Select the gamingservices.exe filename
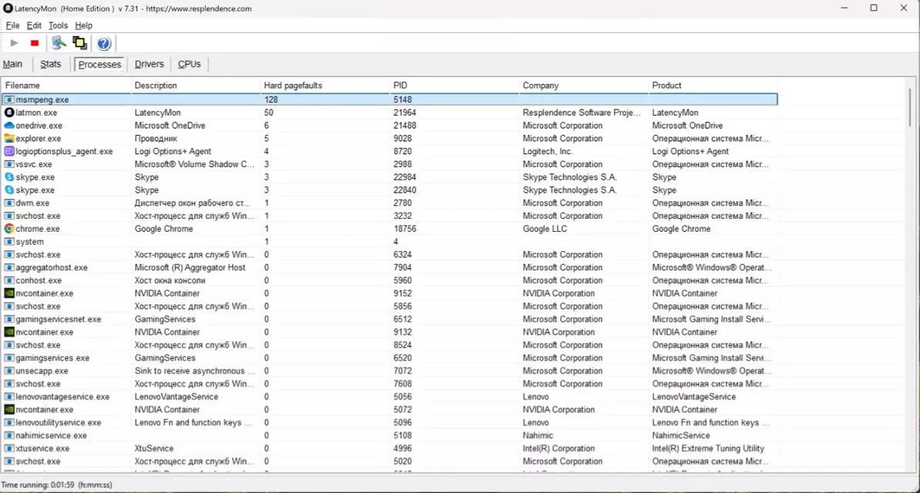This screenshot has height=493, width=920. 52,357
